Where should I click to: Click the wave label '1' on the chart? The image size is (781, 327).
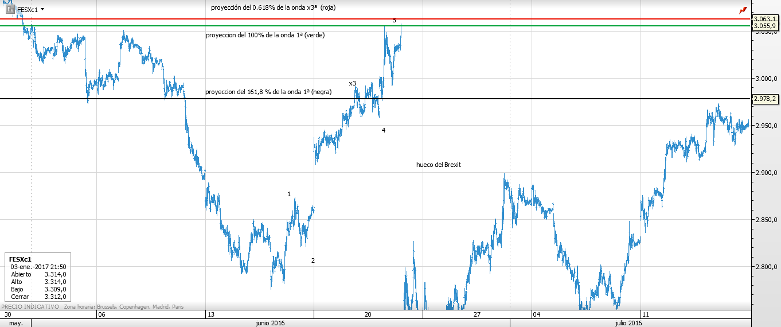[x=289, y=194]
